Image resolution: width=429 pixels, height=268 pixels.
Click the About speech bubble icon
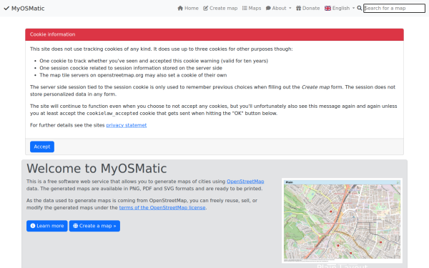[268, 8]
